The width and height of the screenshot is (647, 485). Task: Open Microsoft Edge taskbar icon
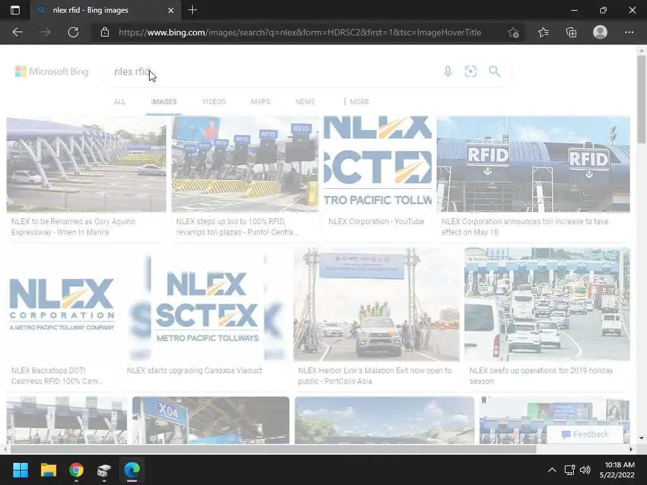pos(132,470)
